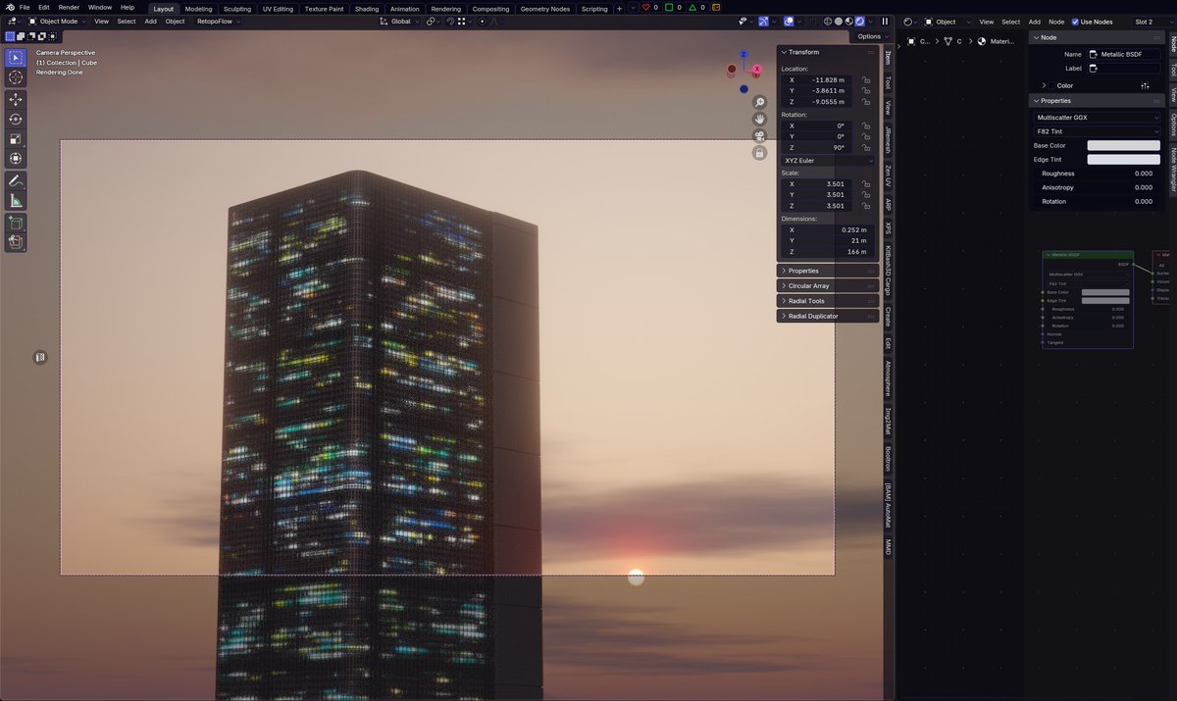Image resolution: width=1177 pixels, height=701 pixels.
Task: Open the Node Wrangler sidebar tab
Action: 1172,169
